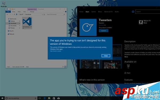Switch to the Store Home tab
This screenshot has width=160, height=100.
81,12
